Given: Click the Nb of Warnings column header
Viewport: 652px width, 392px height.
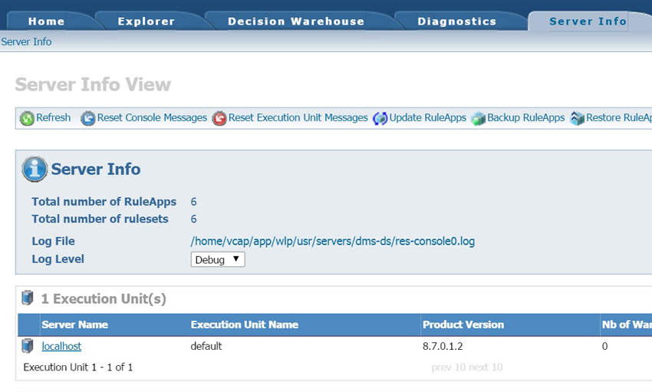Looking at the screenshot, I should coord(627,324).
